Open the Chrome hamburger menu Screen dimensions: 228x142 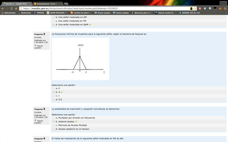coord(225,9)
